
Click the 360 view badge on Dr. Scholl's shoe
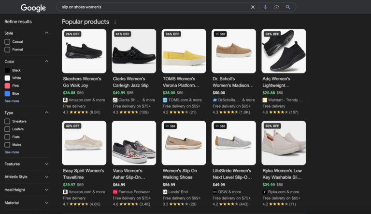[220, 34]
